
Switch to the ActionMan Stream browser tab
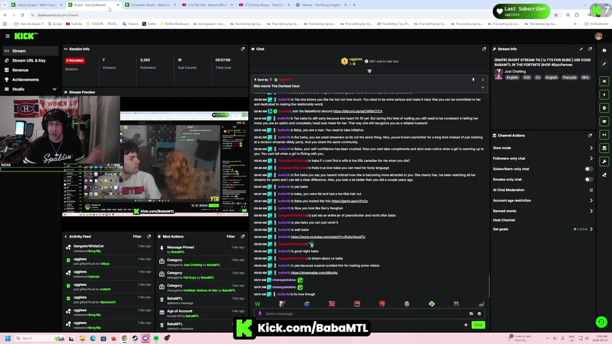point(150,5)
